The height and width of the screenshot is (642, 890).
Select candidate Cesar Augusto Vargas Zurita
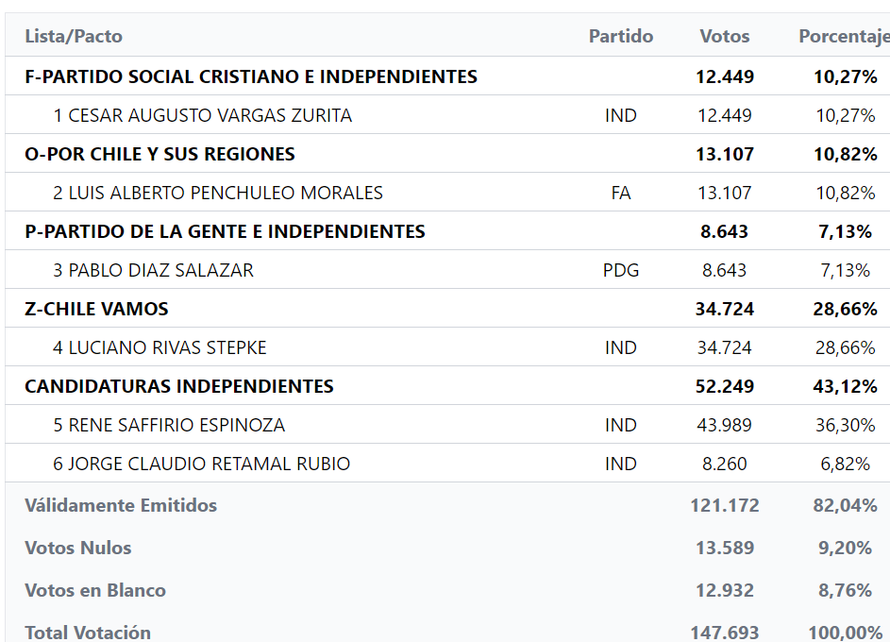(202, 115)
